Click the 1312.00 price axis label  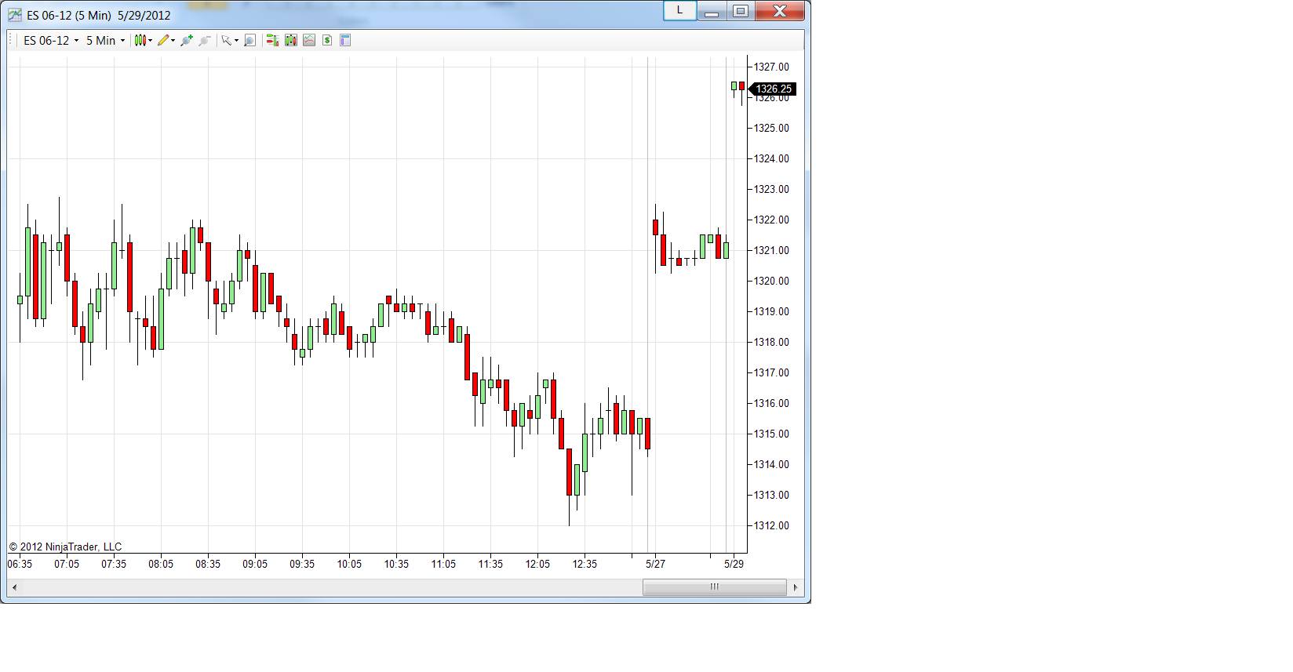point(771,526)
